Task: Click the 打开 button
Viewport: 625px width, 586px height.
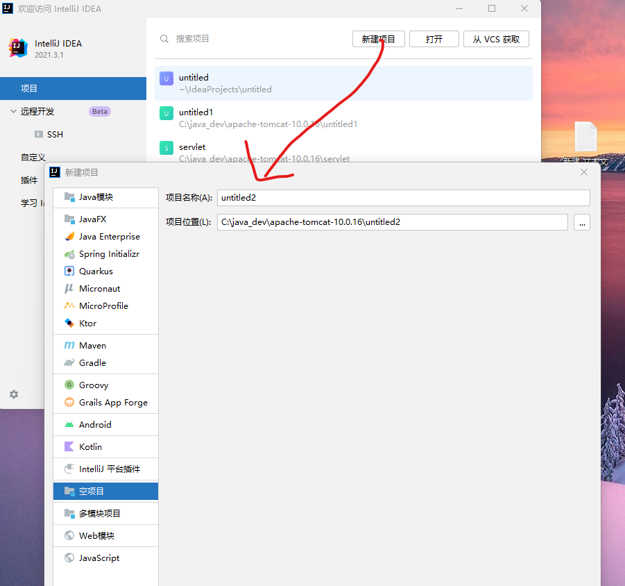Action: point(434,39)
